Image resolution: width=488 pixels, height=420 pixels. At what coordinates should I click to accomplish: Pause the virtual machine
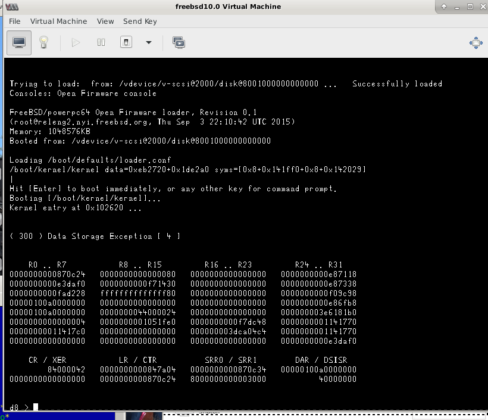(x=101, y=42)
